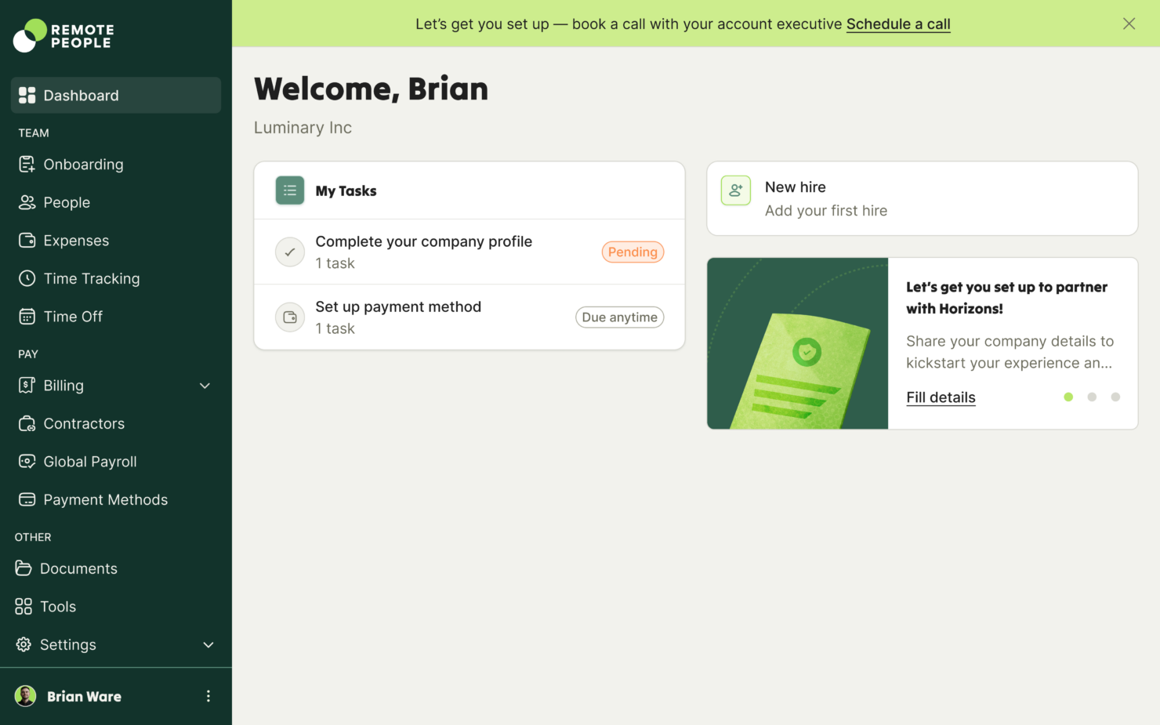Screen dimensions: 1160x725
Task: Select the Time Off calendar icon
Action: tap(27, 316)
